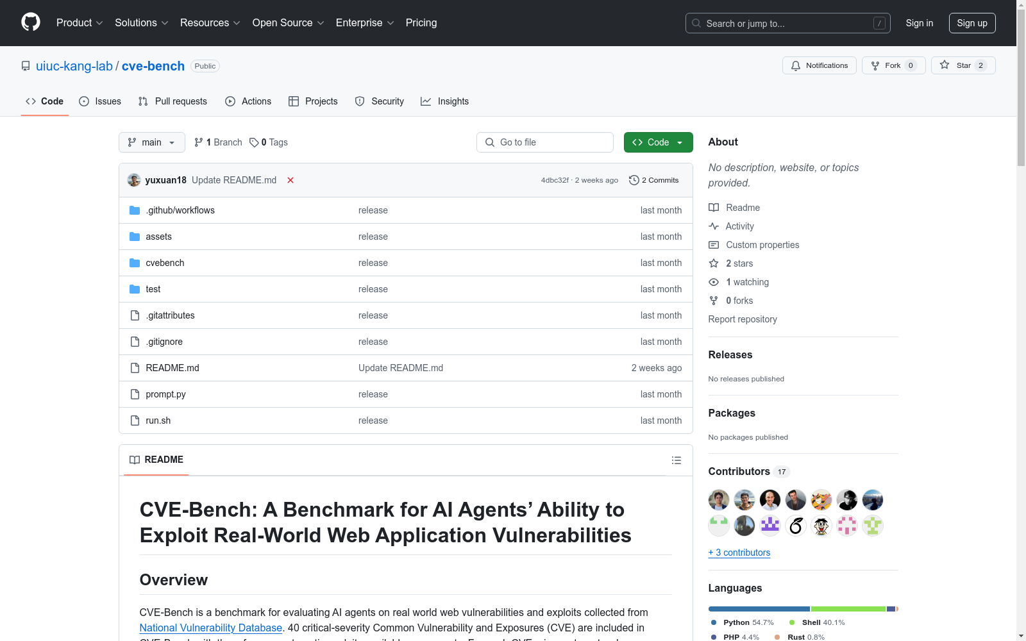Click the Shell segment of language bar
The image size is (1026, 641).
[848, 609]
